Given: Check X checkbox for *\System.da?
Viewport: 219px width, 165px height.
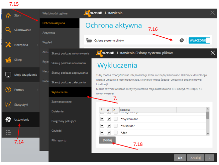Looking at the screenshot, I should 116,119.
